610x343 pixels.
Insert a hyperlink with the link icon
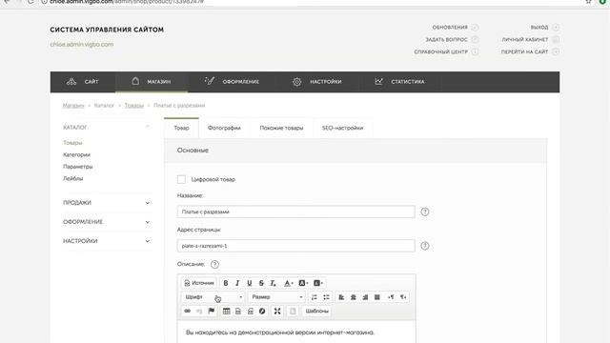[x=187, y=312]
